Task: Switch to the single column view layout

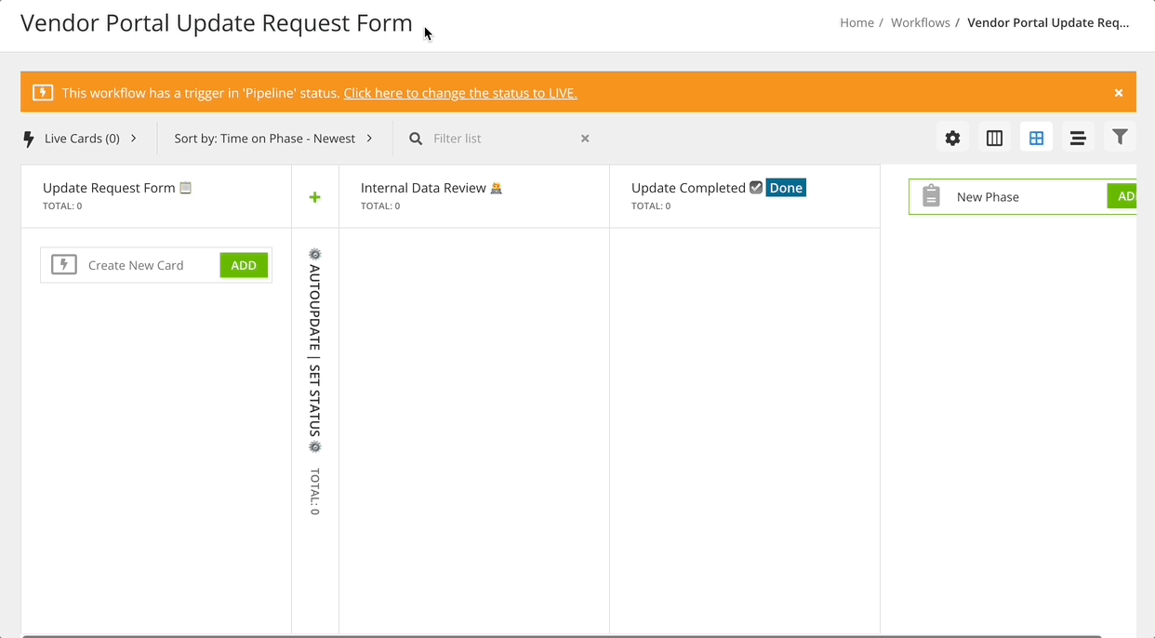Action: [x=994, y=137]
